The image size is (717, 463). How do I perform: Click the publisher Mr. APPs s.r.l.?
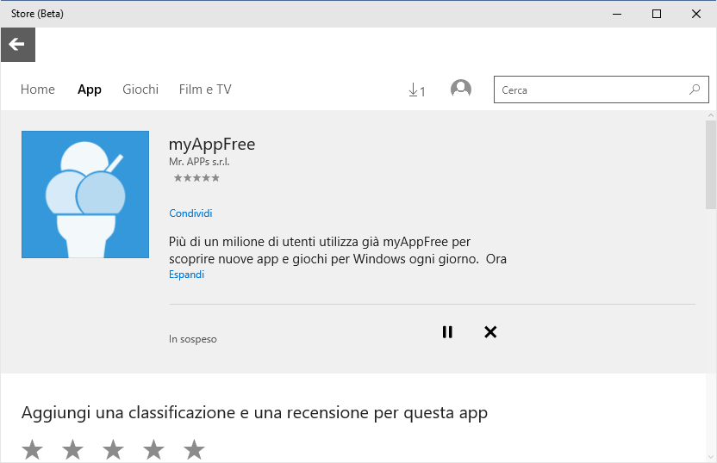click(x=199, y=162)
